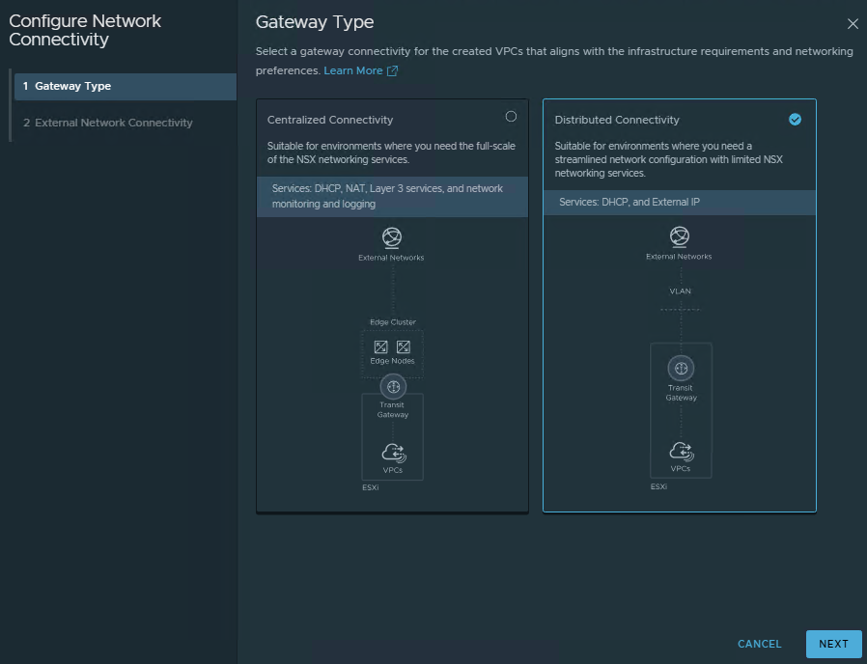Click the Edge Nodes icons in Centralized diagram

[x=392, y=346]
